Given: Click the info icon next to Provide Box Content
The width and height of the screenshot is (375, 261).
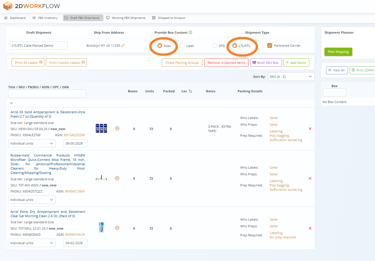Looking at the screenshot, I should tap(190, 32).
